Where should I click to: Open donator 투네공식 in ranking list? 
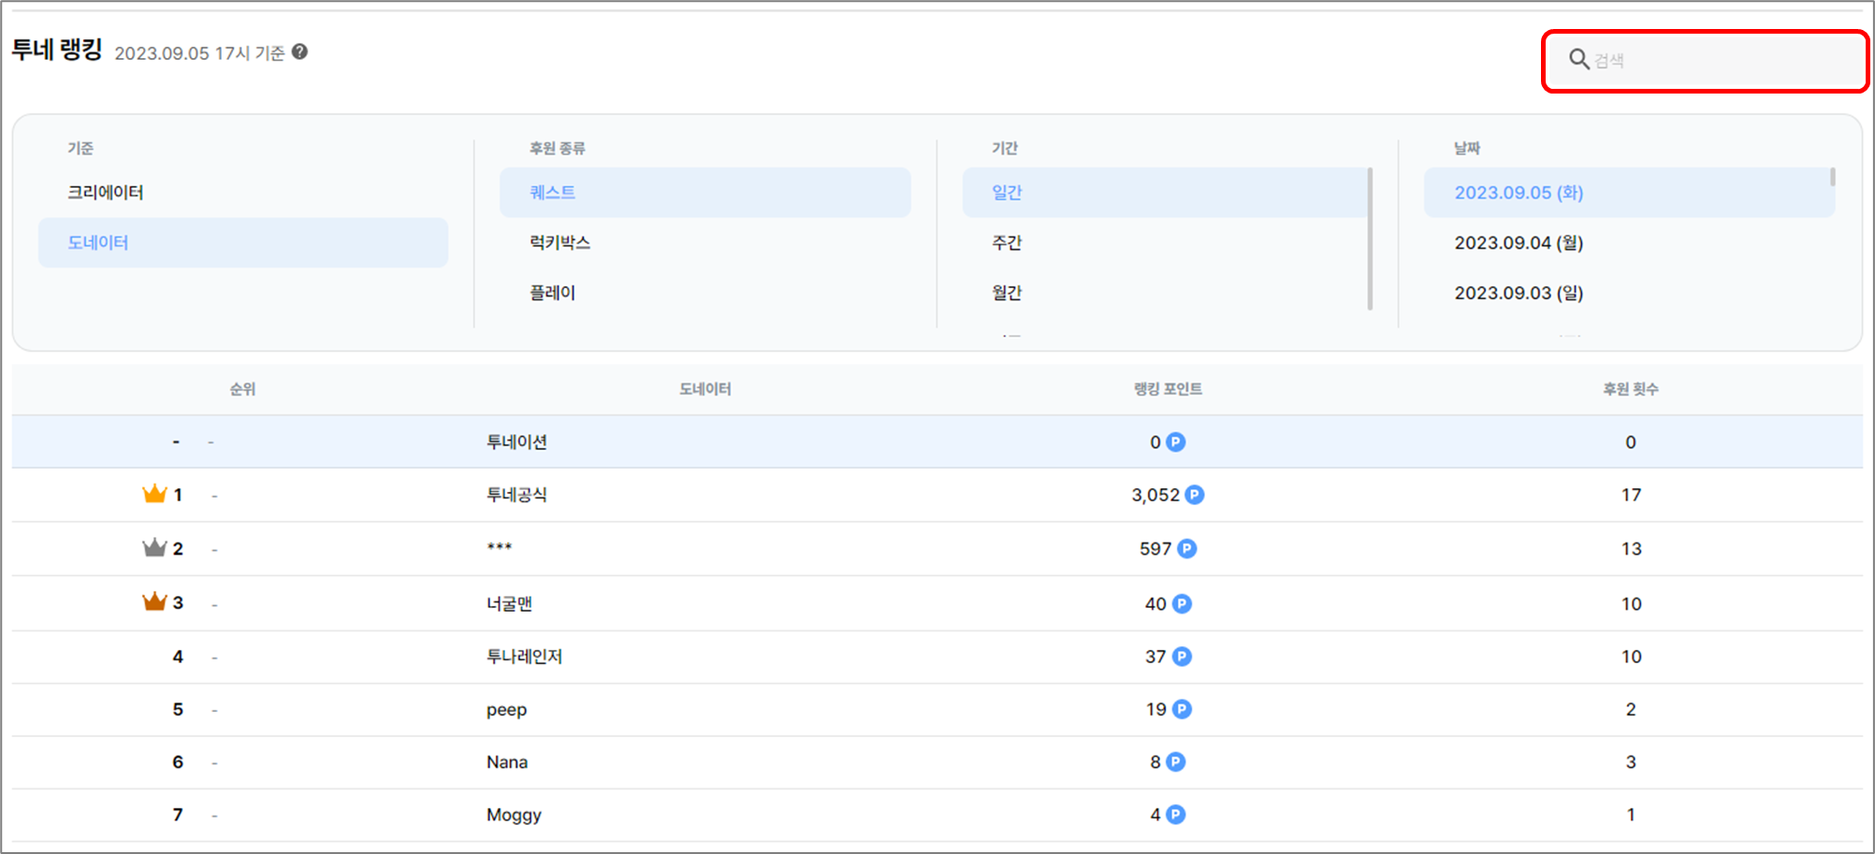tap(516, 495)
